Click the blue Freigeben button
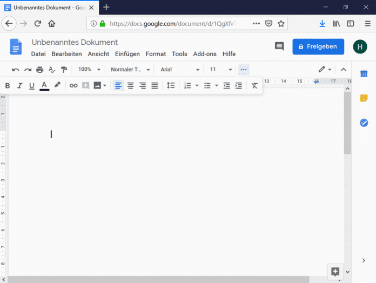This screenshot has height=283, width=376. coord(318,46)
